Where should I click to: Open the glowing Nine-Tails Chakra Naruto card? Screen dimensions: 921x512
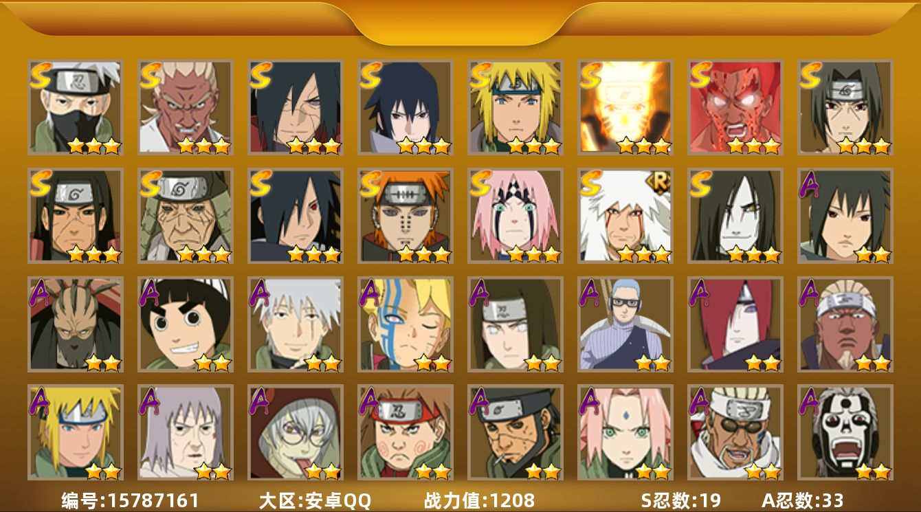coord(625,107)
